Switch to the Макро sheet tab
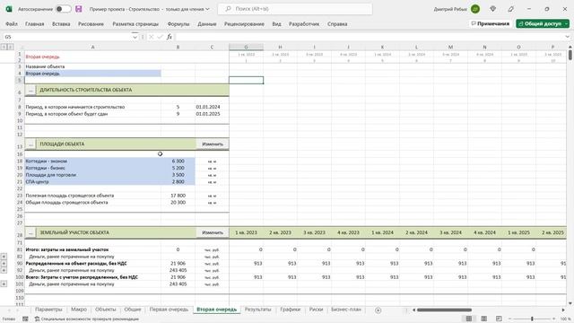Screen dimensions: 574x323 79,310
